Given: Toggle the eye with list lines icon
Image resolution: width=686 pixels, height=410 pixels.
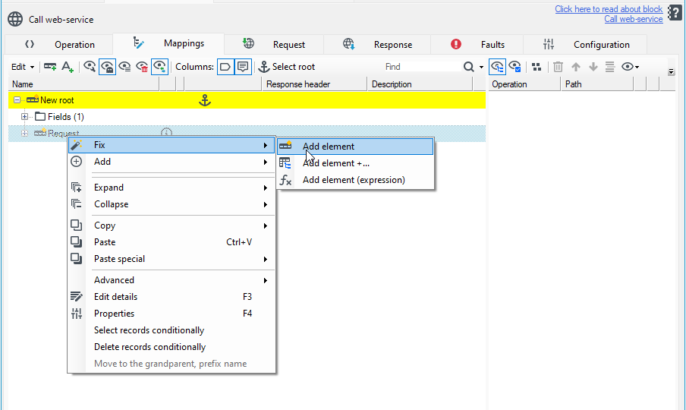Looking at the screenshot, I should point(124,67).
